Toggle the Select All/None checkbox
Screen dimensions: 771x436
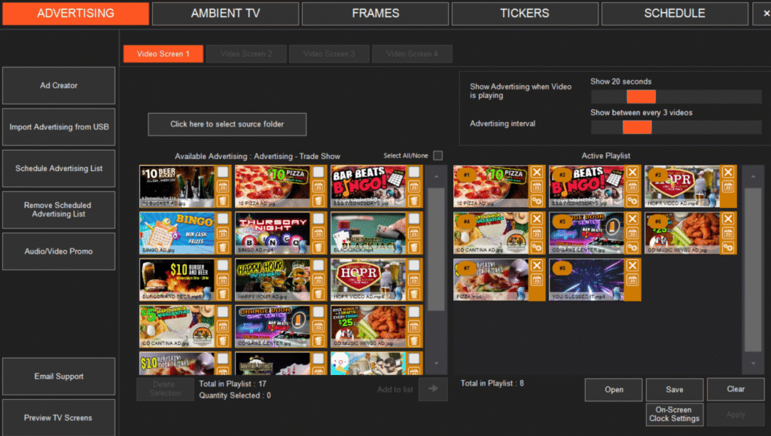(x=437, y=156)
